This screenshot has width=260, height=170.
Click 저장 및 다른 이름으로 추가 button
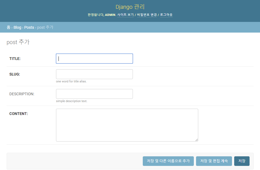point(168,161)
